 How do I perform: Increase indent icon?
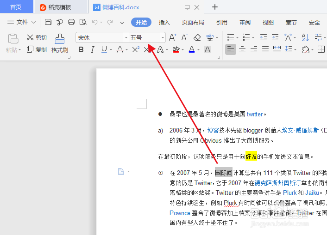(x=275, y=38)
